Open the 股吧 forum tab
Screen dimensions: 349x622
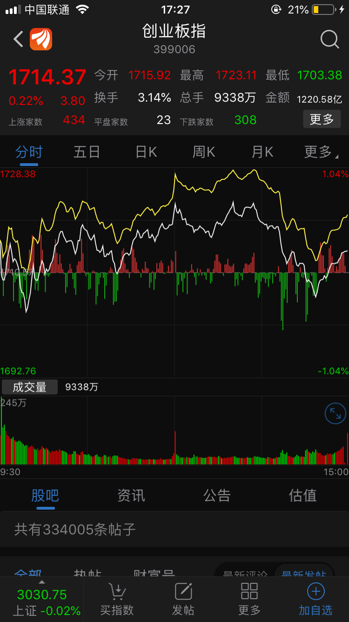(45, 495)
